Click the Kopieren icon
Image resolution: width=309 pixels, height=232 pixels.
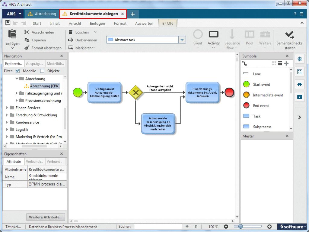27,40
